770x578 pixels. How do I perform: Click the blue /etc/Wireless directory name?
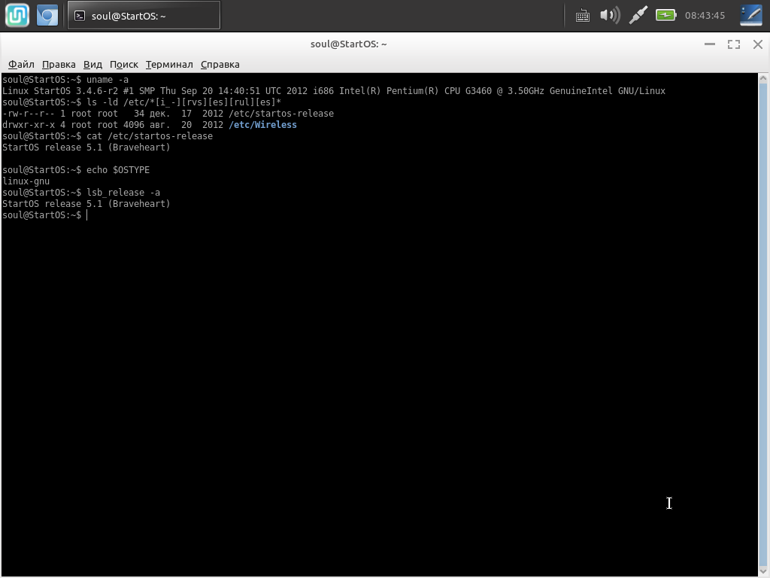262,125
